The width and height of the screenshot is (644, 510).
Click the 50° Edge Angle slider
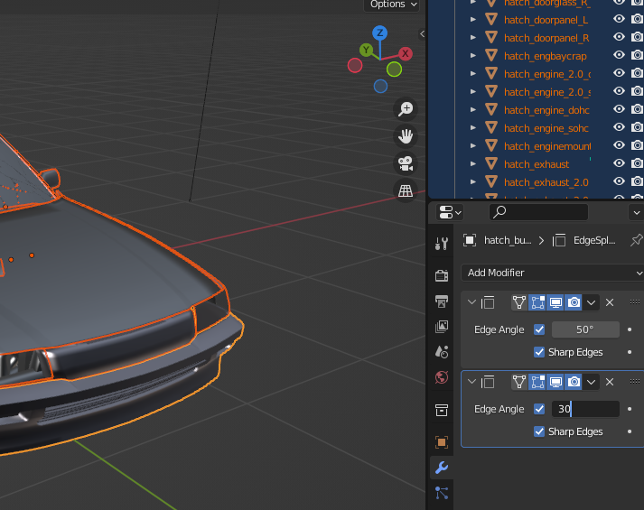[585, 329]
